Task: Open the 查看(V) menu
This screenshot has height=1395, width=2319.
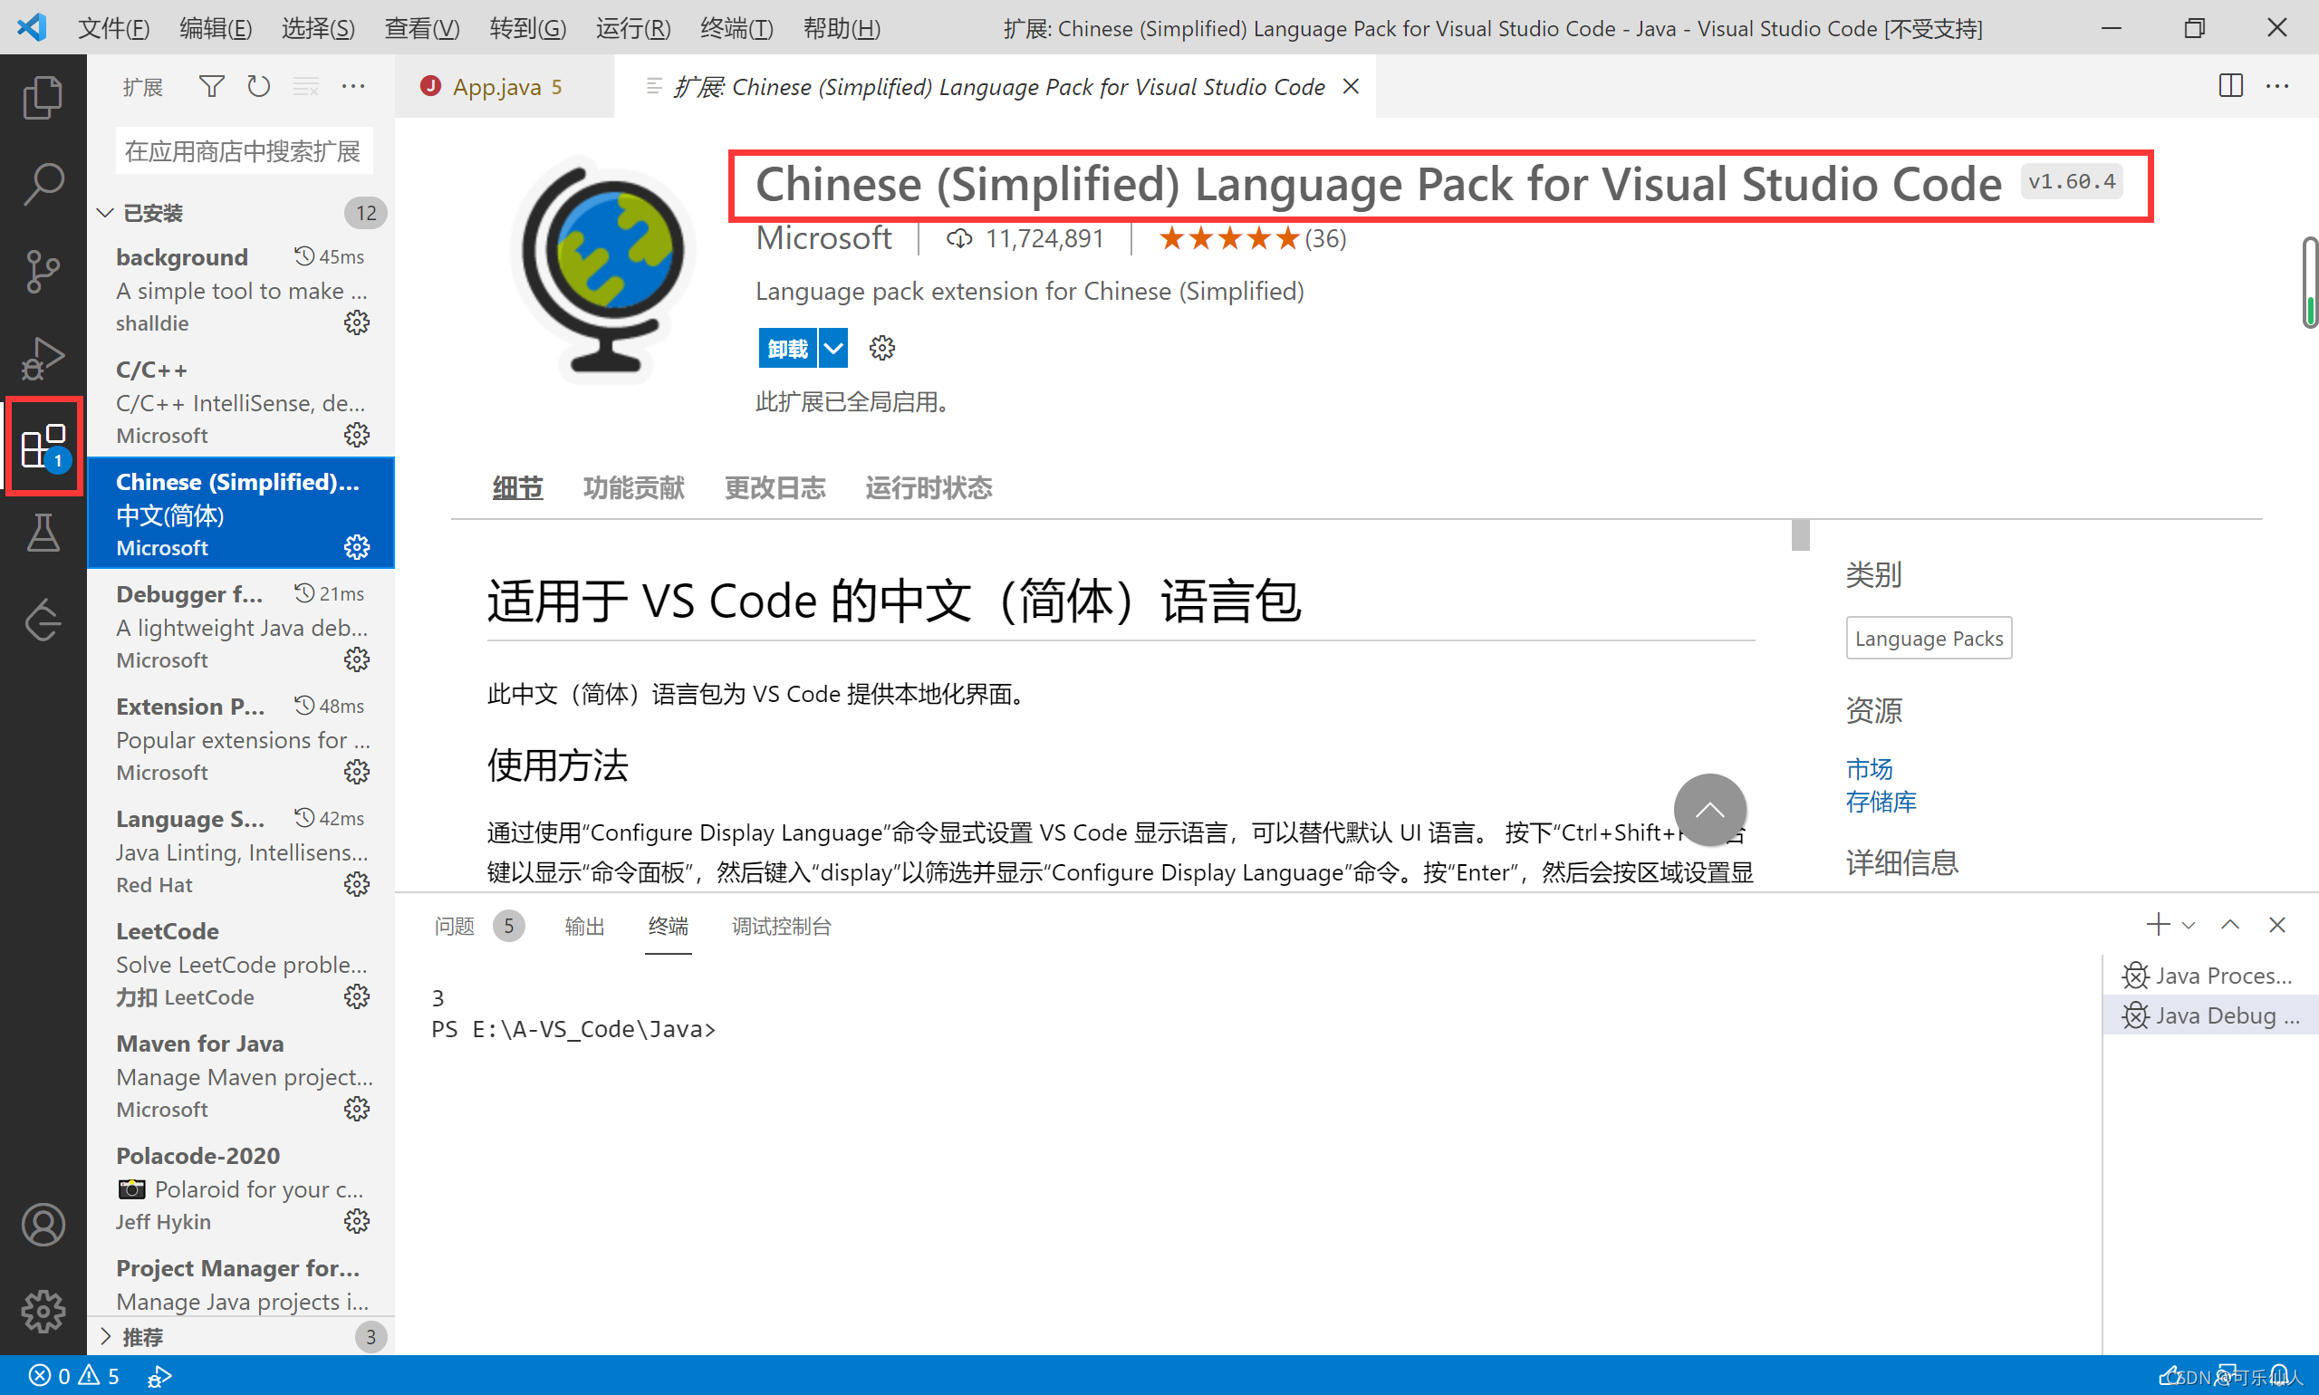Action: 421,28
